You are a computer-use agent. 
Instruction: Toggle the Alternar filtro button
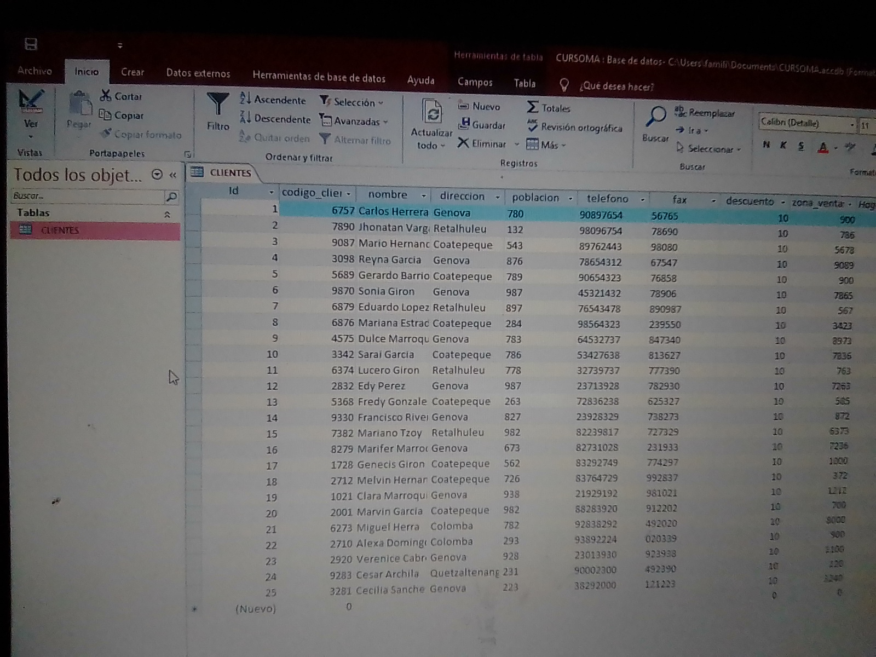(x=355, y=140)
